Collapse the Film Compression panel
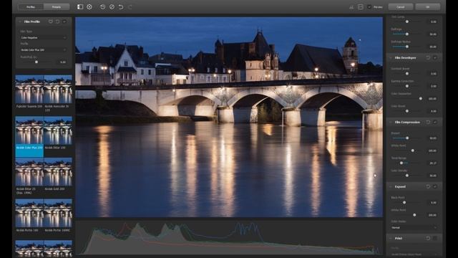Screen dimensions: 458x258 (391, 123)
